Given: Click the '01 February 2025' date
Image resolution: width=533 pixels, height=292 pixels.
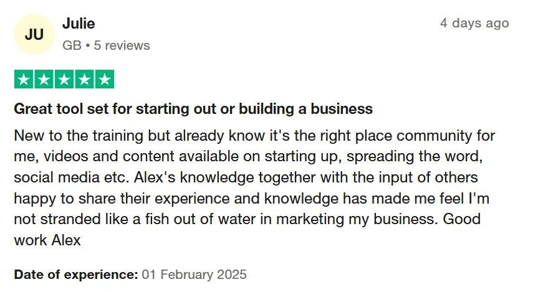Looking at the screenshot, I should tap(194, 275).
